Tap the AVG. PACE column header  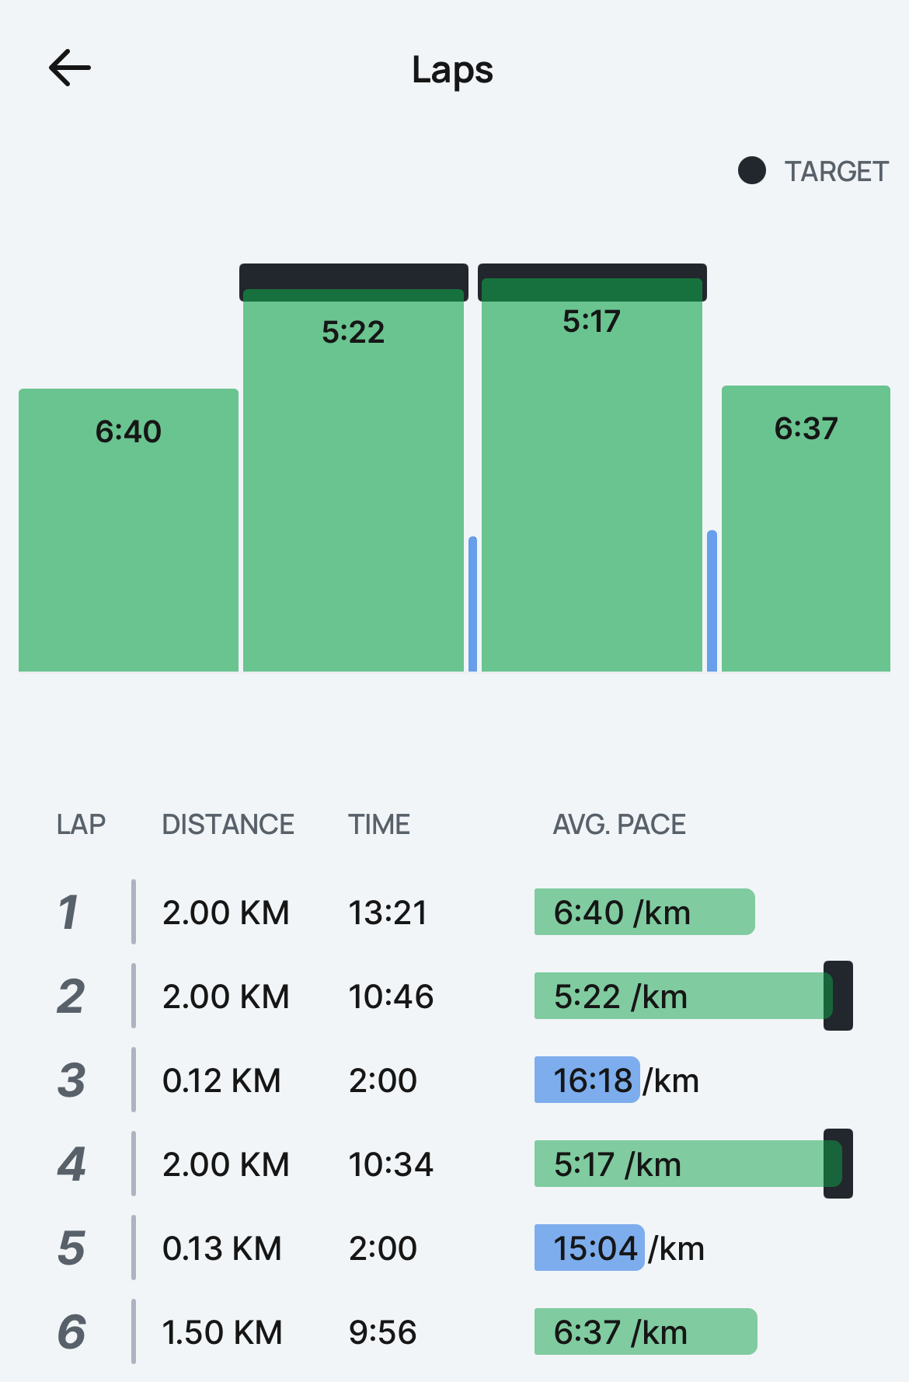619,824
